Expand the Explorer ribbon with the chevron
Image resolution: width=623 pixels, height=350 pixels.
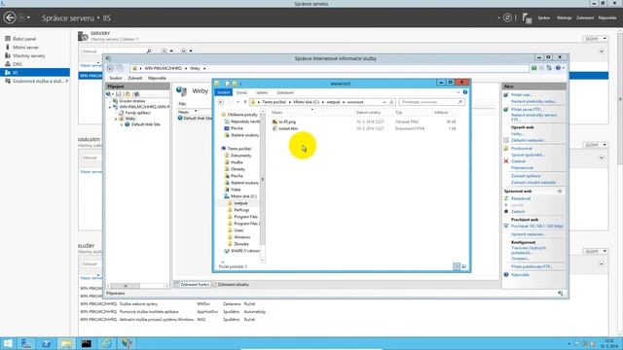click(x=458, y=92)
